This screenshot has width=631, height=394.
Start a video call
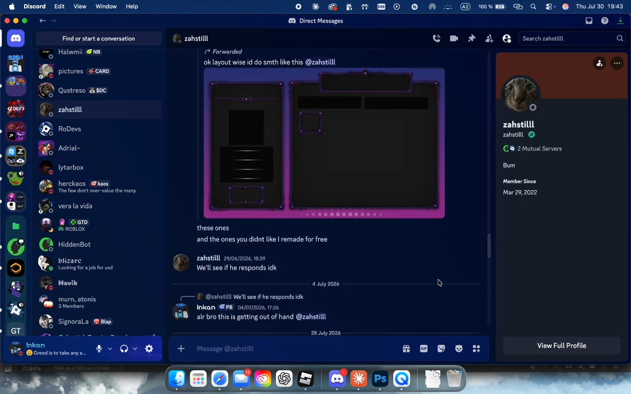pyautogui.click(x=454, y=39)
